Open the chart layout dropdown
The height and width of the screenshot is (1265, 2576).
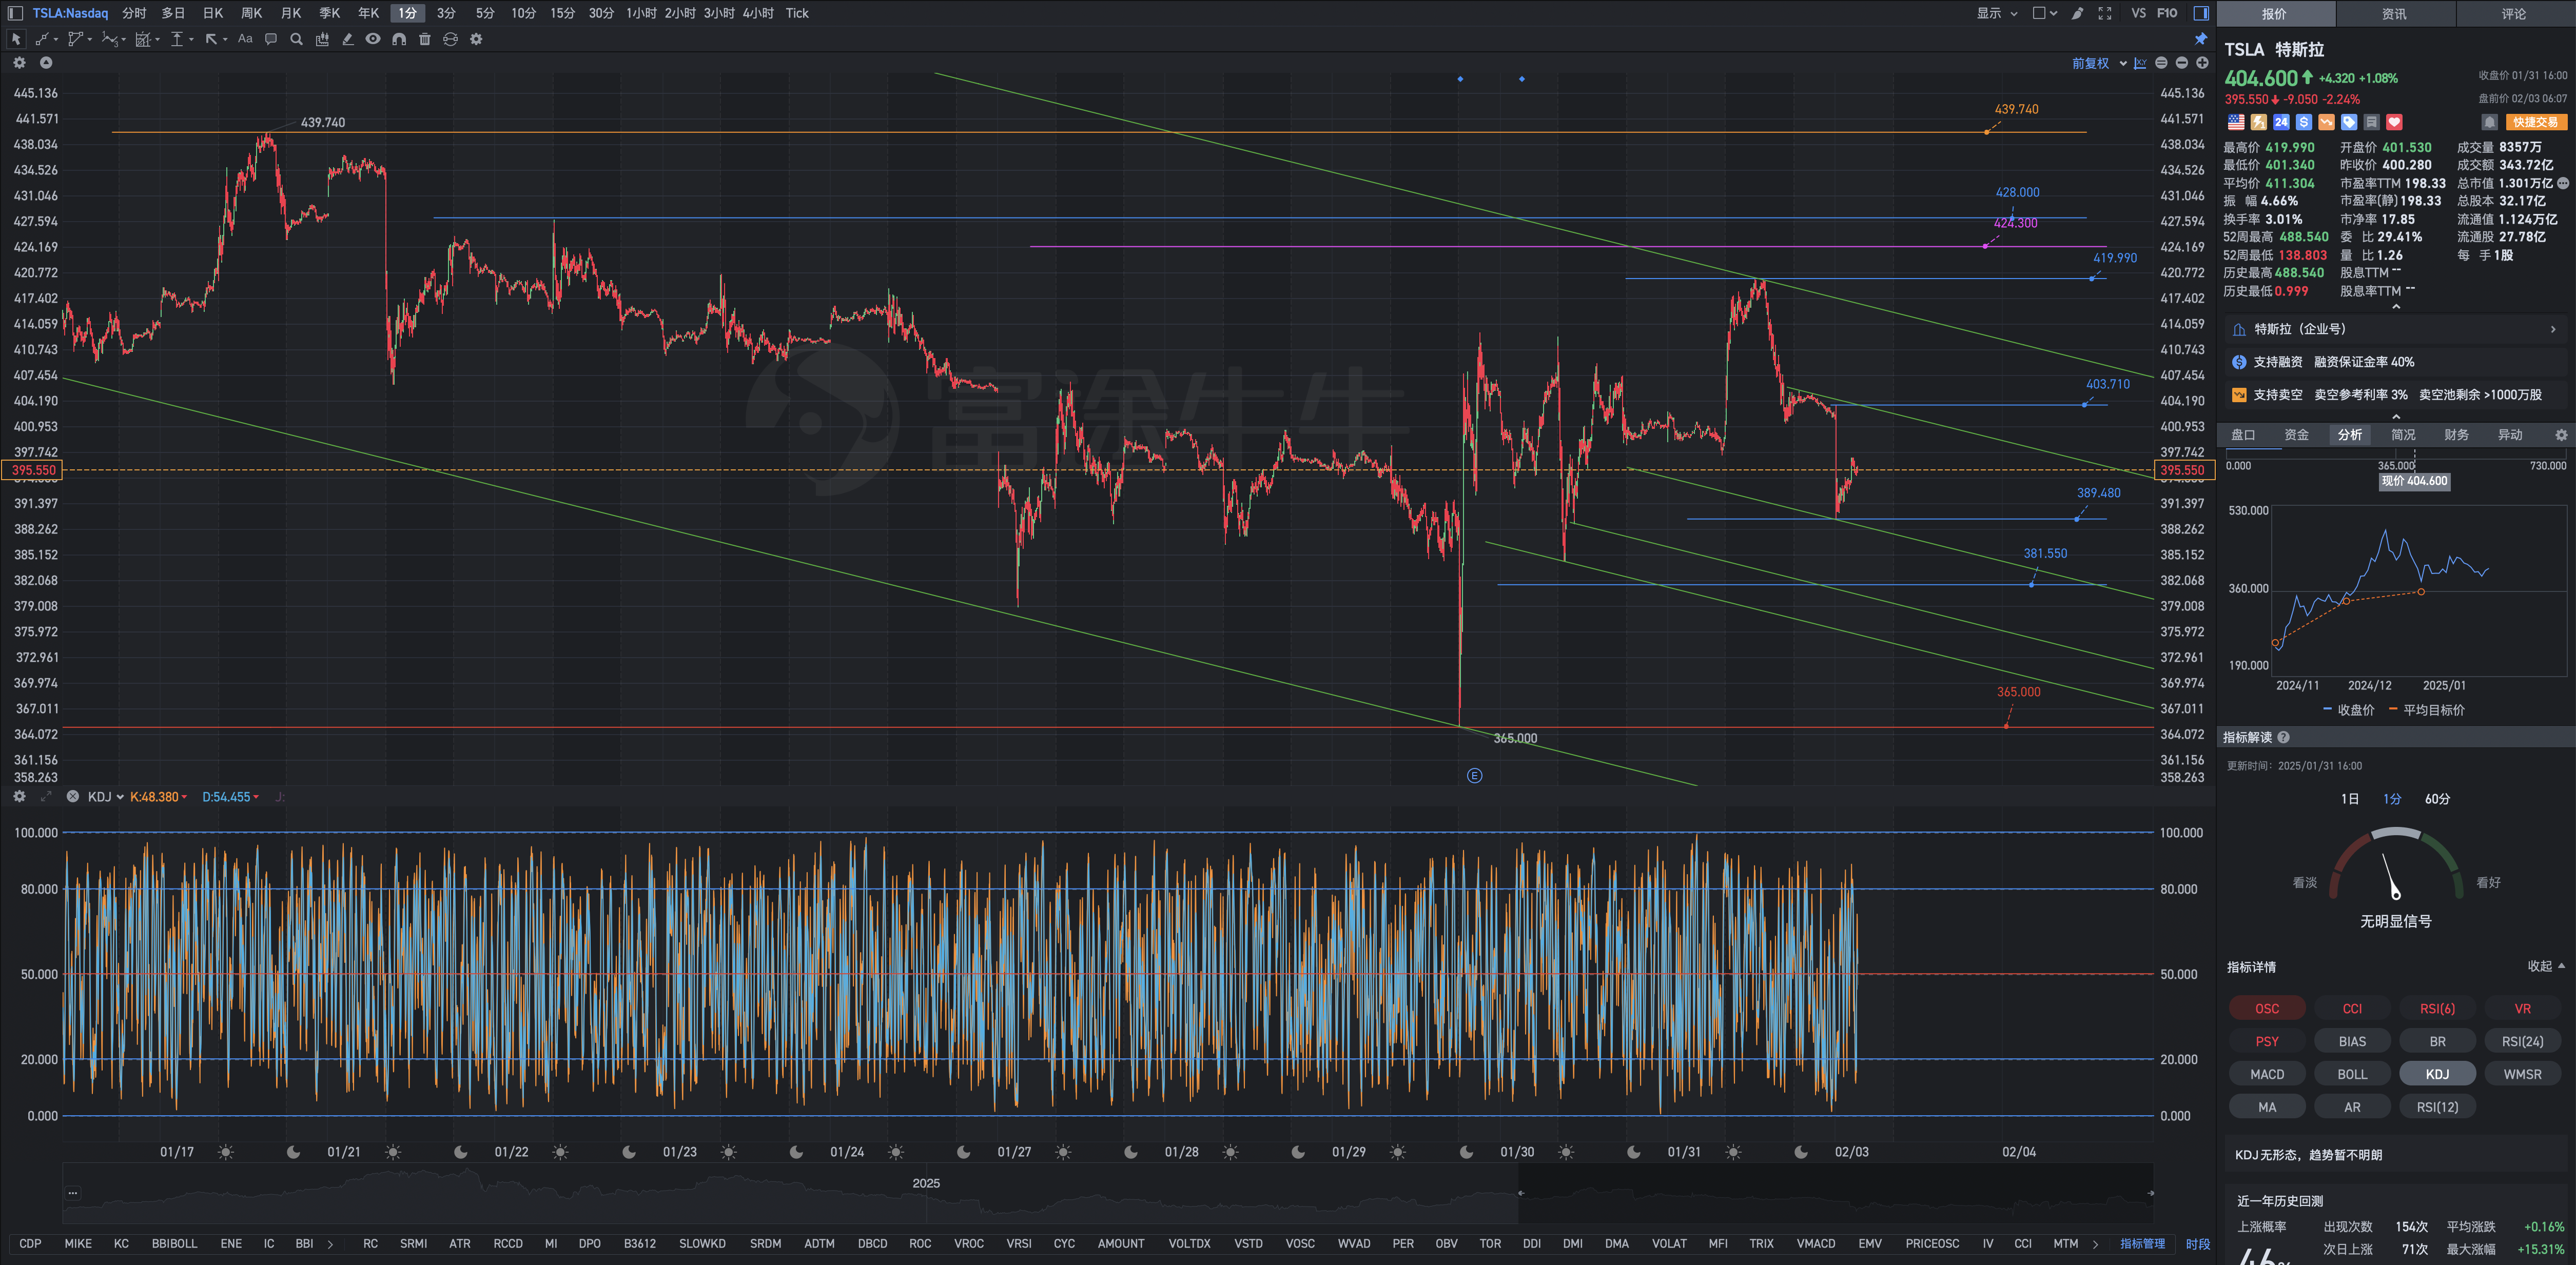pos(2045,13)
